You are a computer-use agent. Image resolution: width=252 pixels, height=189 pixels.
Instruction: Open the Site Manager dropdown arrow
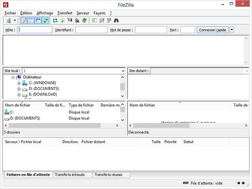click(x=15, y=21)
